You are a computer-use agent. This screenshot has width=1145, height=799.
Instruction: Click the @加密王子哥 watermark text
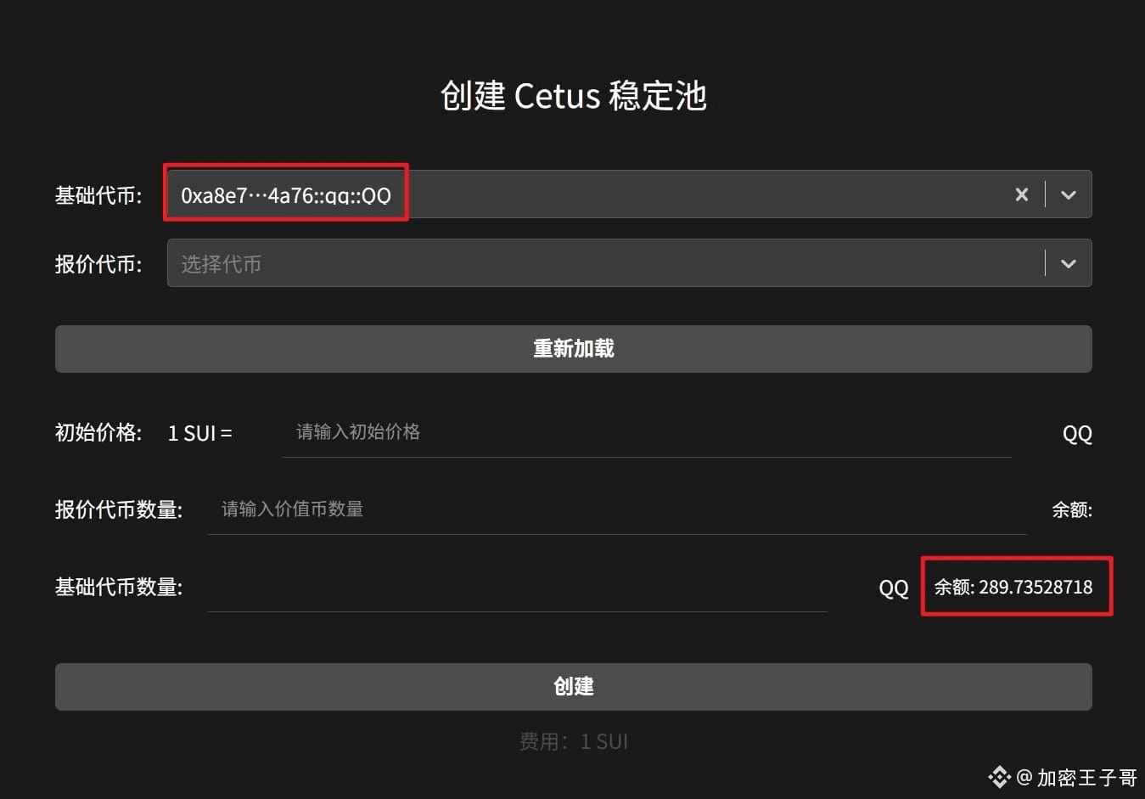coord(1076,778)
